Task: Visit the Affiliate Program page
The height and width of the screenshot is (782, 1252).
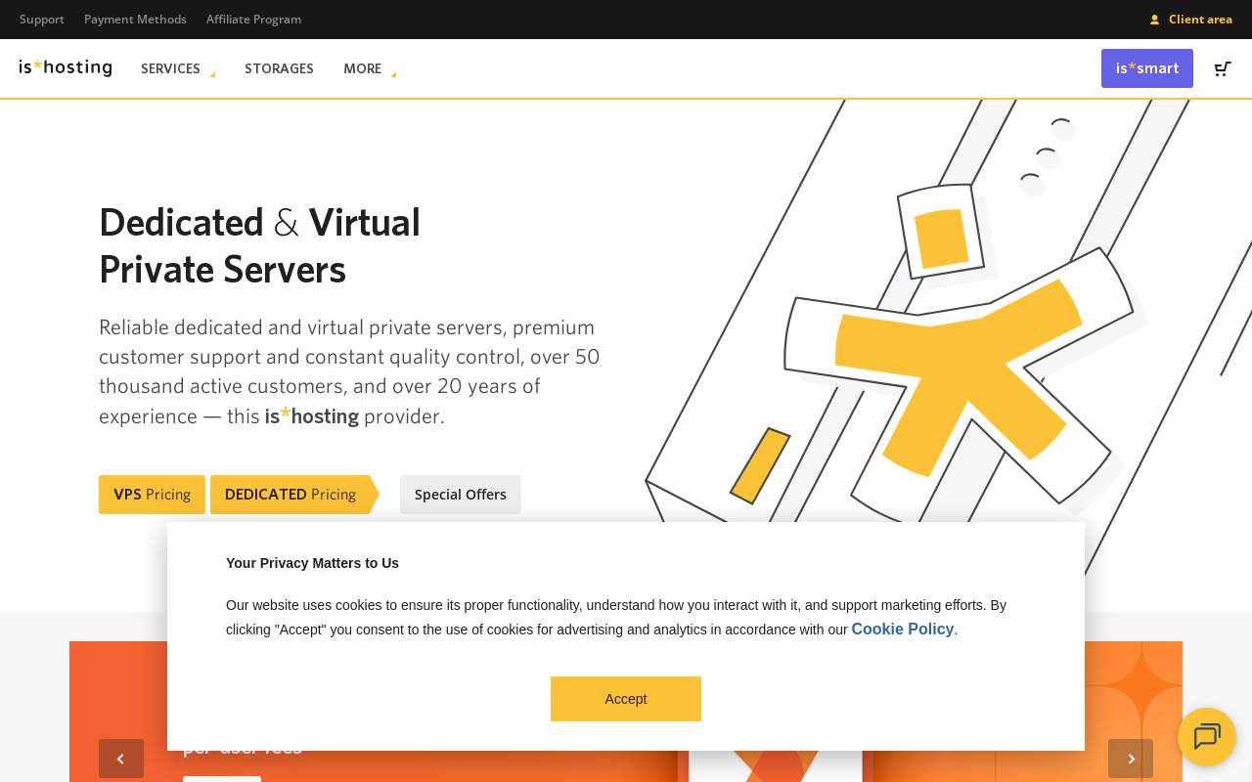Action: click(x=253, y=20)
